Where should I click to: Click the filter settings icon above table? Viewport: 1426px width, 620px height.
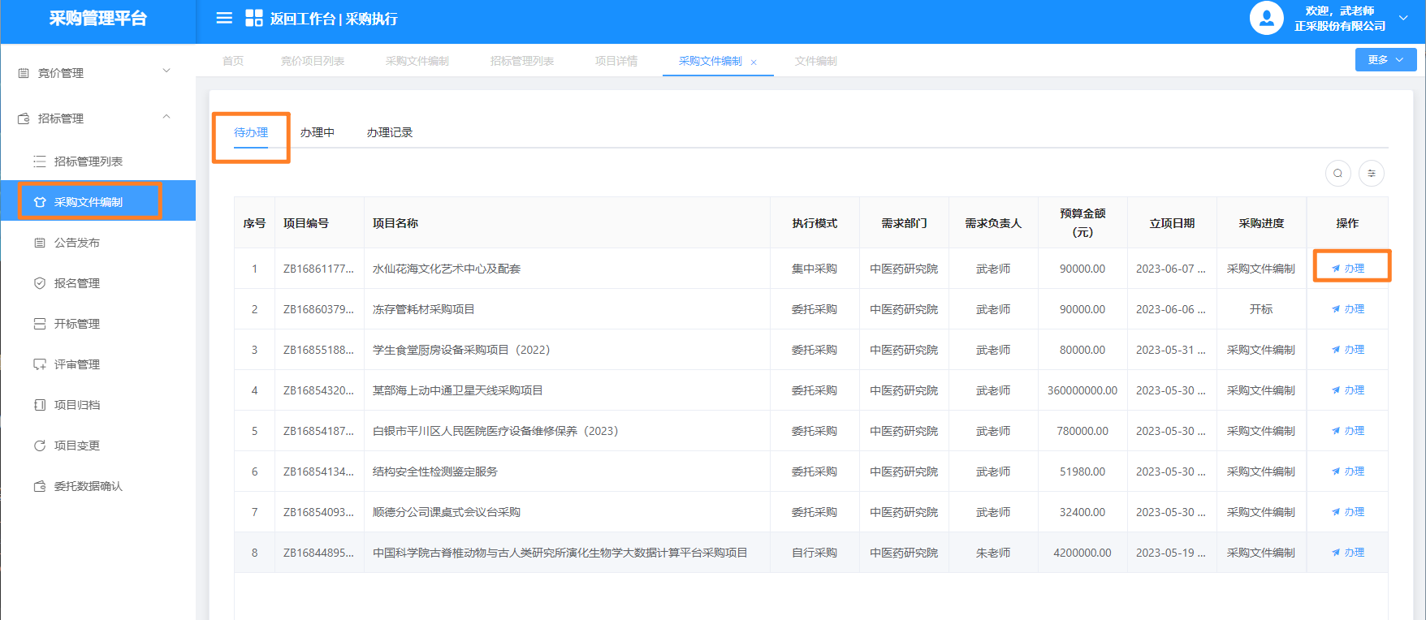coord(1372,173)
